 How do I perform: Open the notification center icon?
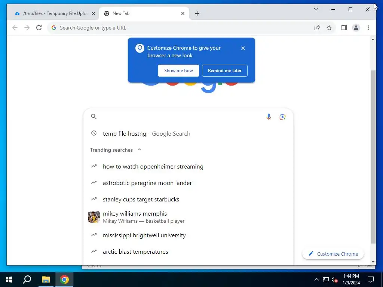coord(371,280)
